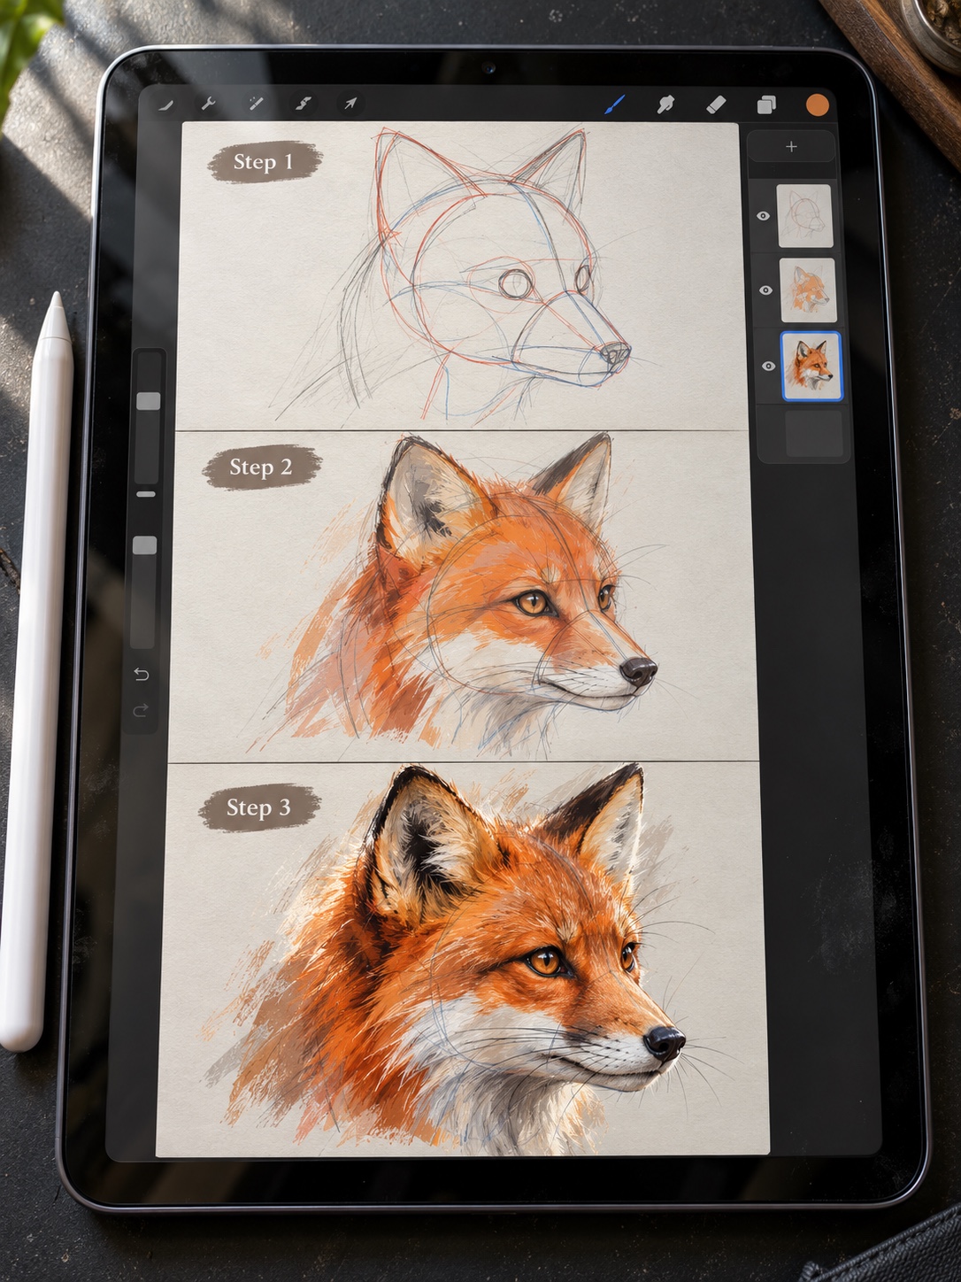The height and width of the screenshot is (1282, 961).
Task: Undo the last stroke
Action: (141, 675)
